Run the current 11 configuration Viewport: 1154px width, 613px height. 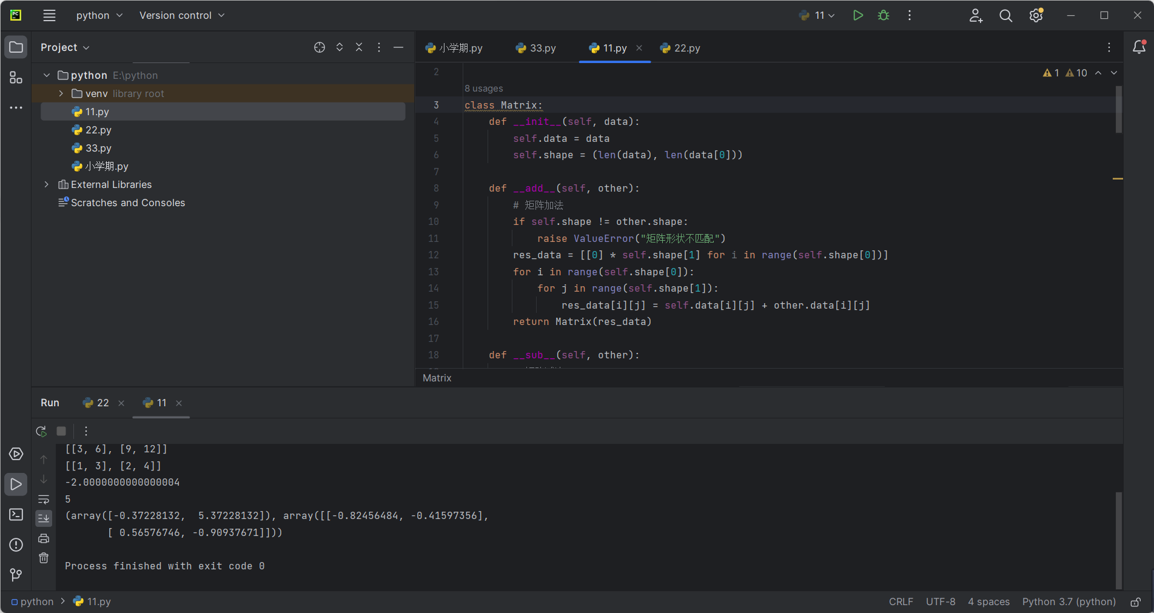coord(857,16)
